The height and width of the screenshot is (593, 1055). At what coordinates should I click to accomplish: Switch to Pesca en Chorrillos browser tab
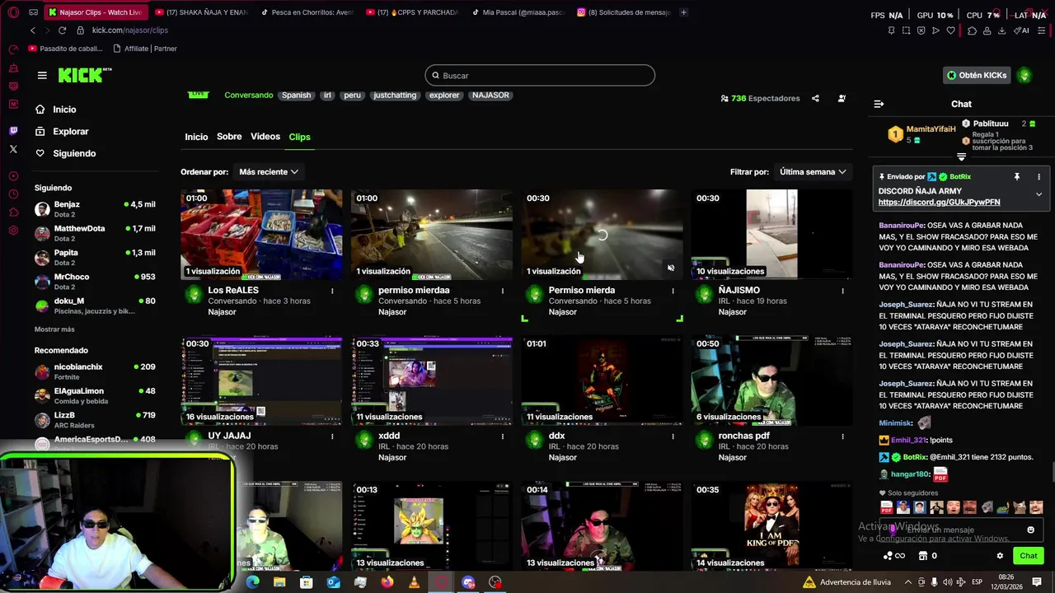[x=307, y=12]
